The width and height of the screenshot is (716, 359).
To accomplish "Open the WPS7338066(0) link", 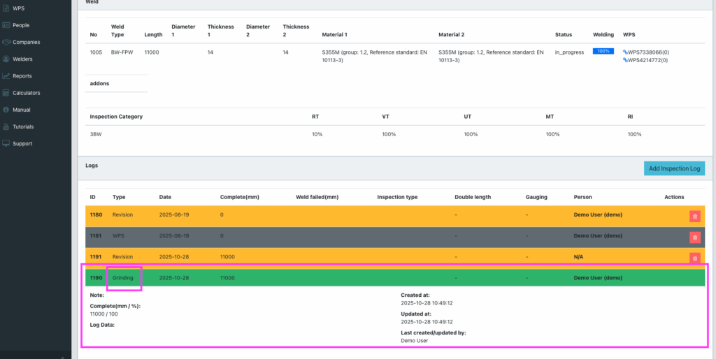I will point(647,52).
